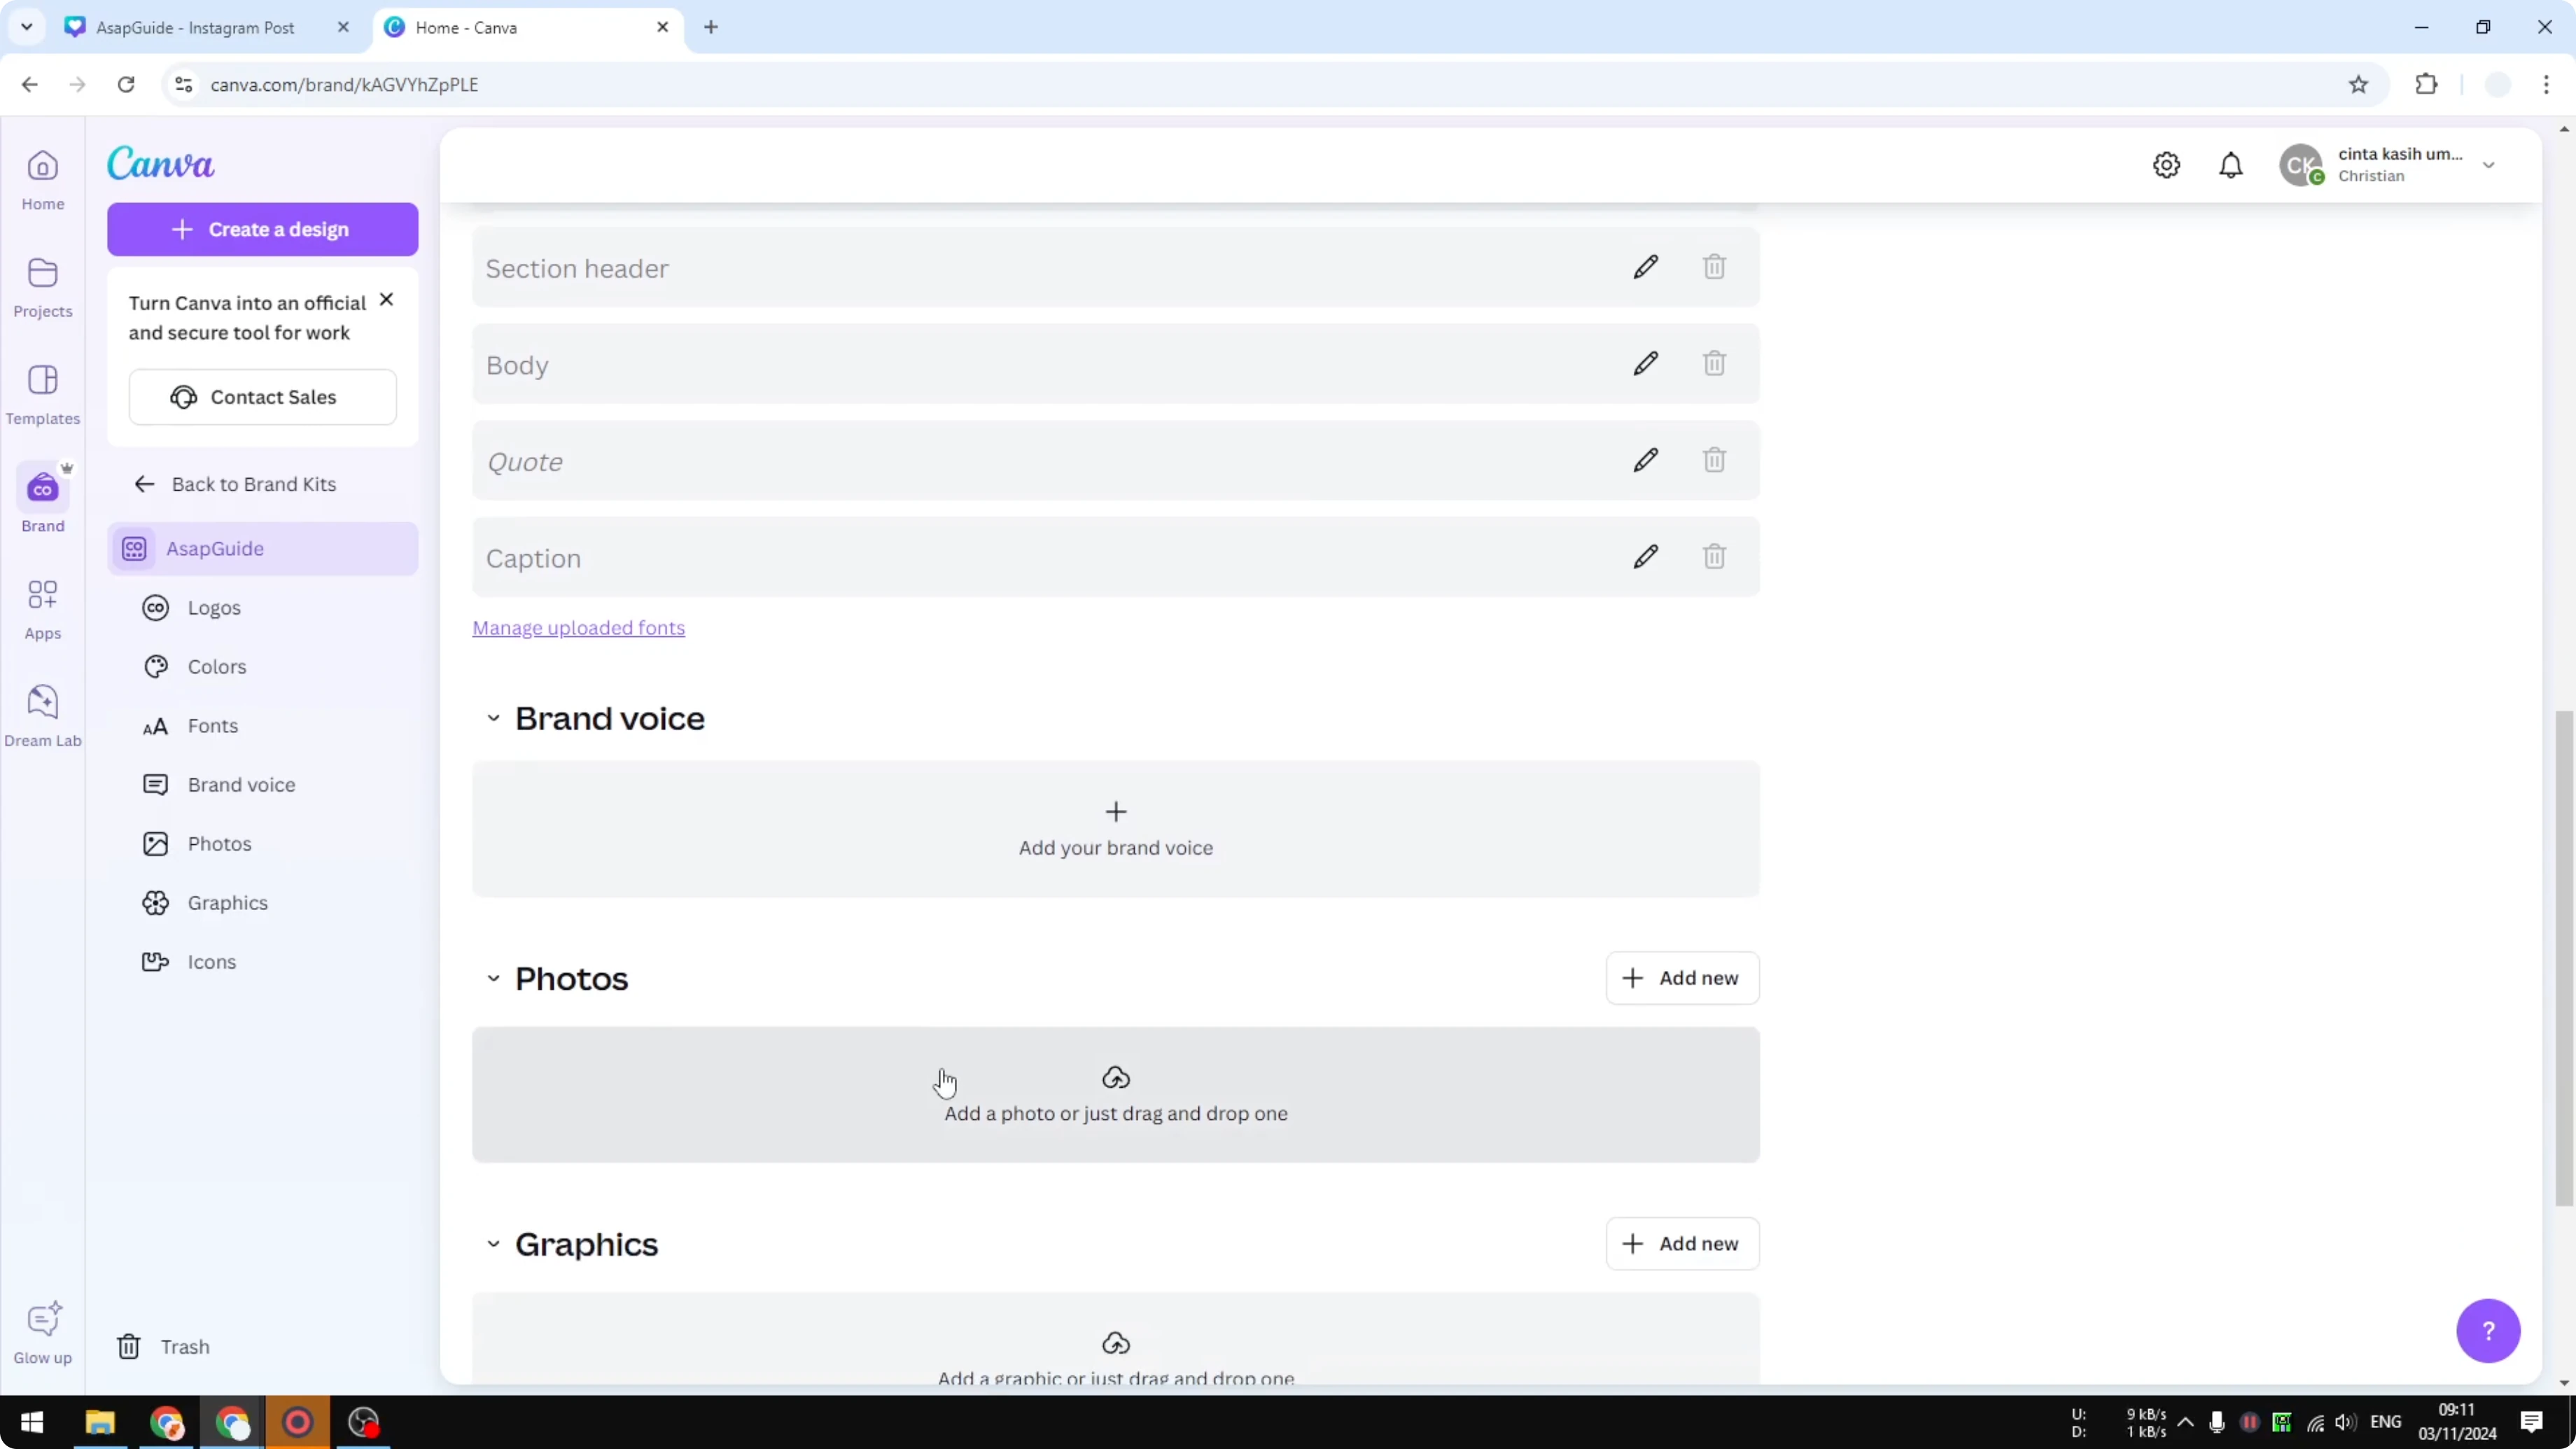This screenshot has height=1449, width=2576.
Task: Open Projects in the sidebar
Action: [x=42, y=287]
